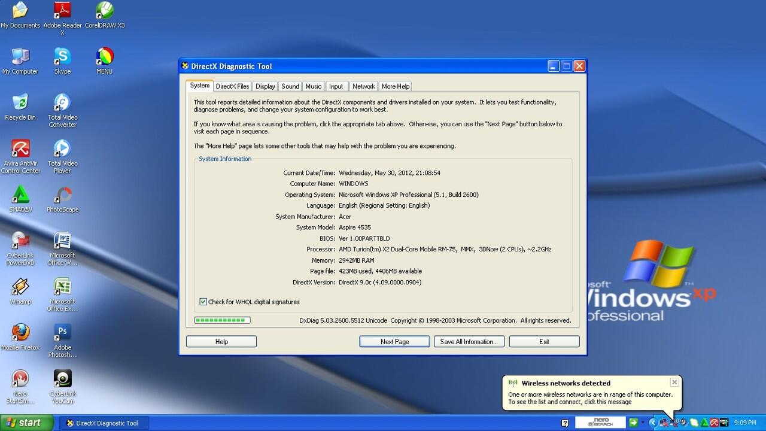The width and height of the screenshot is (766, 431).
Task: Click the AMD Turion processor value
Action: [x=445, y=249]
